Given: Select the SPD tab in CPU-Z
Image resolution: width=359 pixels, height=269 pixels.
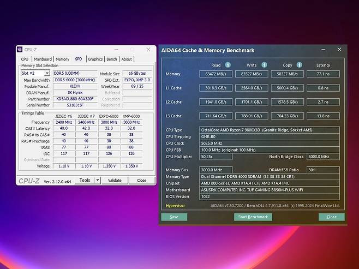Looking at the screenshot, I should [x=79, y=59].
